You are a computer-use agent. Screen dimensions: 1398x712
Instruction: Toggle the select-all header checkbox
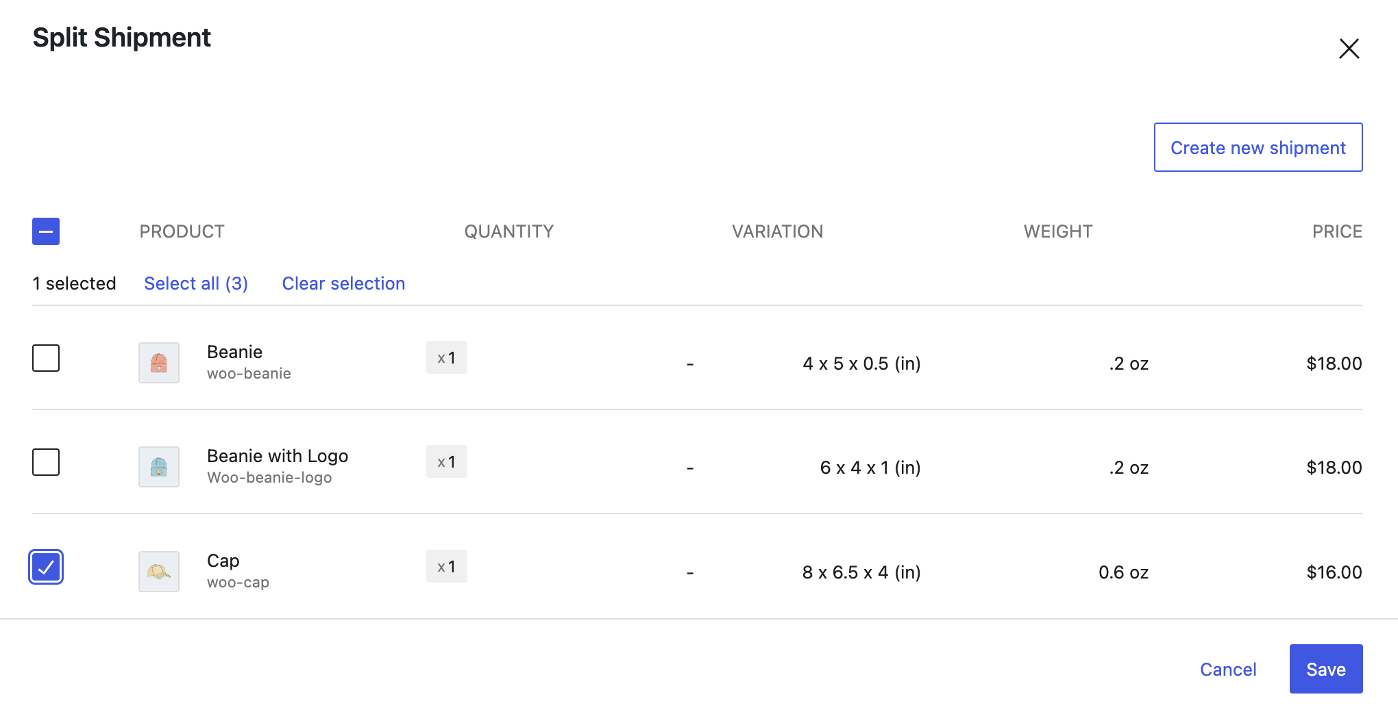tap(45, 231)
